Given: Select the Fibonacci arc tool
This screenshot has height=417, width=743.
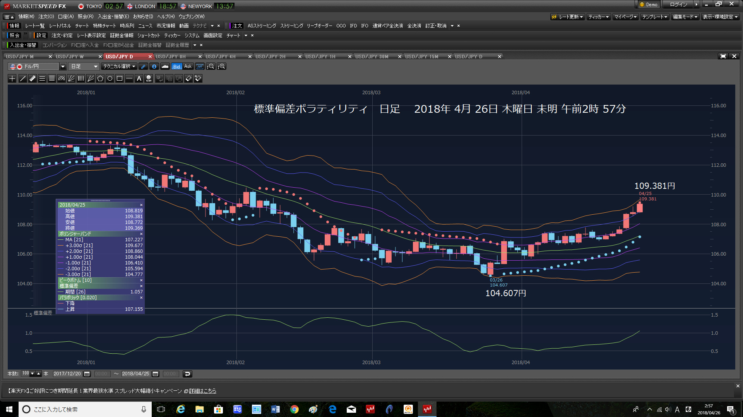Looking at the screenshot, I should coord(62,79).
